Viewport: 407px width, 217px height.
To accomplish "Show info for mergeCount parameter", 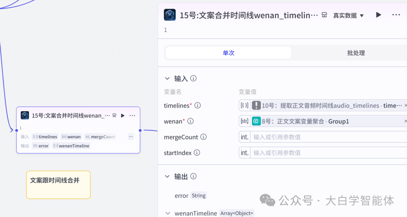I will (x=203, y=137).
